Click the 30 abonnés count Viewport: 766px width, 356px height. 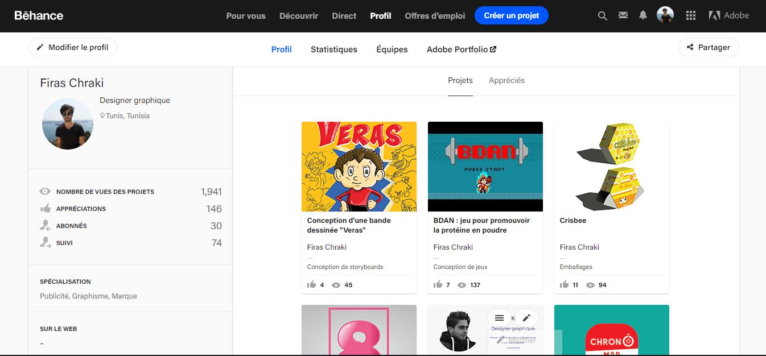point(216,226)
